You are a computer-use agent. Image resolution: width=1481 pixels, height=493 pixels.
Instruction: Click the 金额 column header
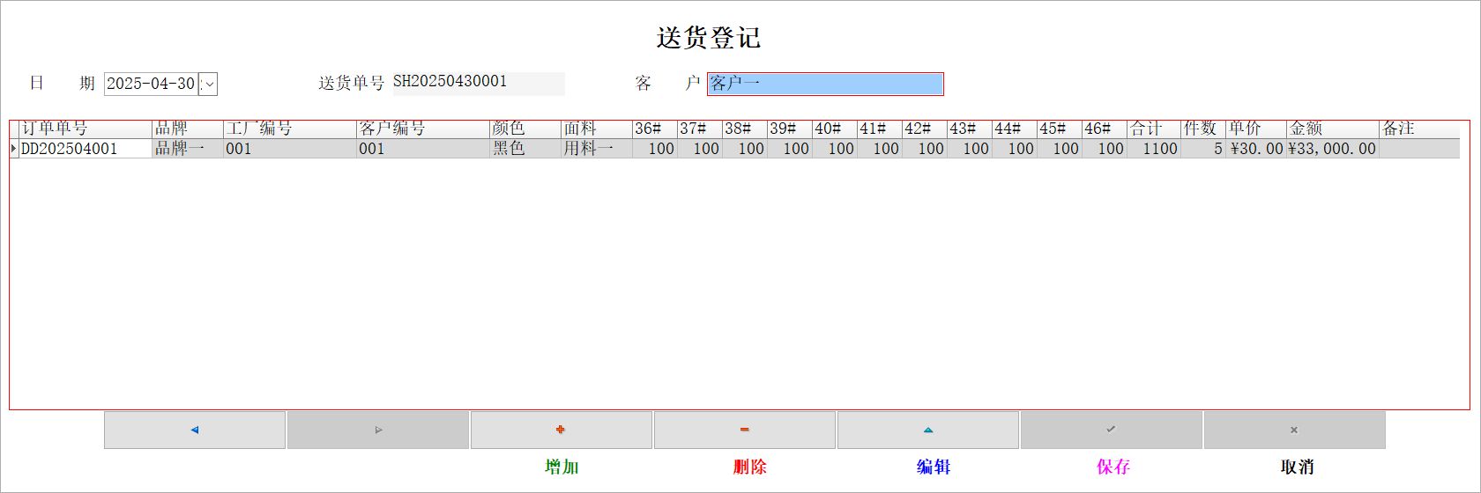pyautogui.click(x=1333, y=129)
